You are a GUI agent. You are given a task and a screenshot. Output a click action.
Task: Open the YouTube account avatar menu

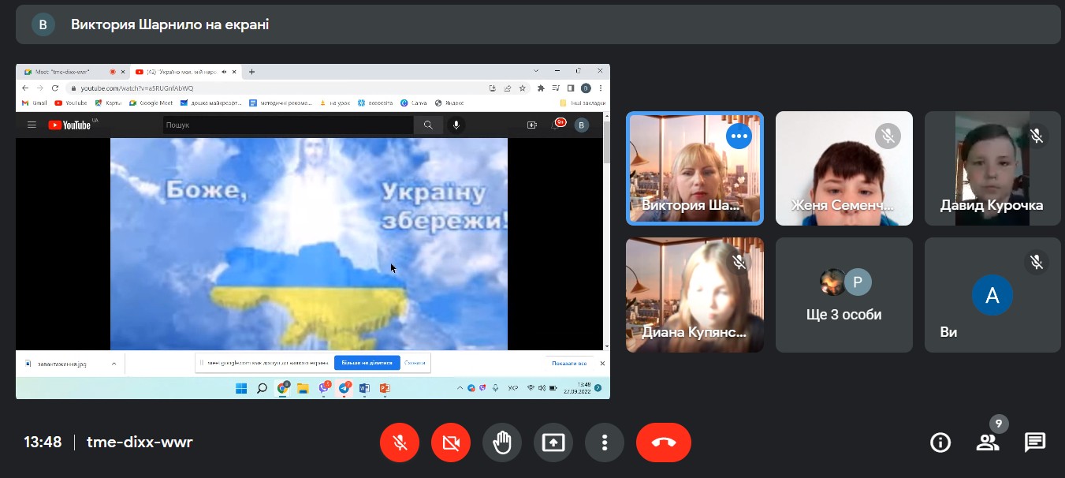(582, 125)
